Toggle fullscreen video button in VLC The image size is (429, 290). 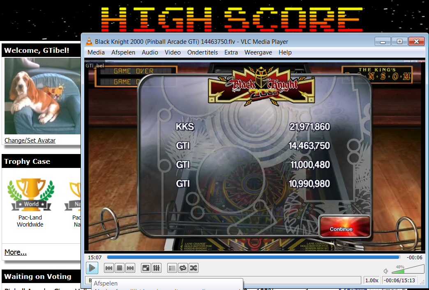(x=145, y=268)
